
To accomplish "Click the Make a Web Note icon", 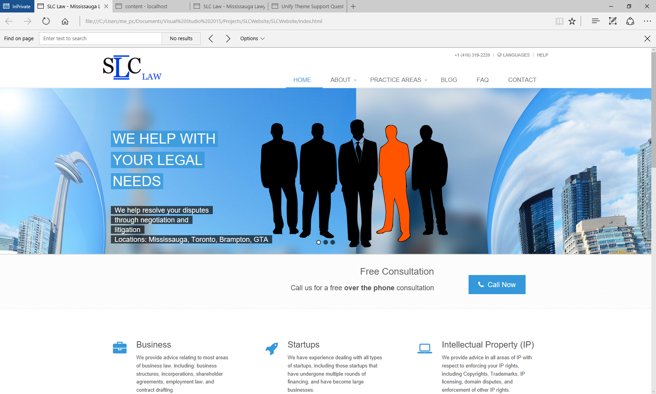I will tap(613, 21).
